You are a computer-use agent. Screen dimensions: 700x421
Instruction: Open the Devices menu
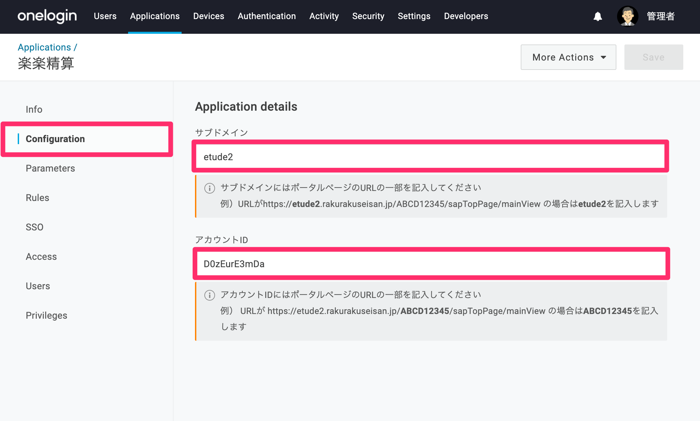pos(209,16)
